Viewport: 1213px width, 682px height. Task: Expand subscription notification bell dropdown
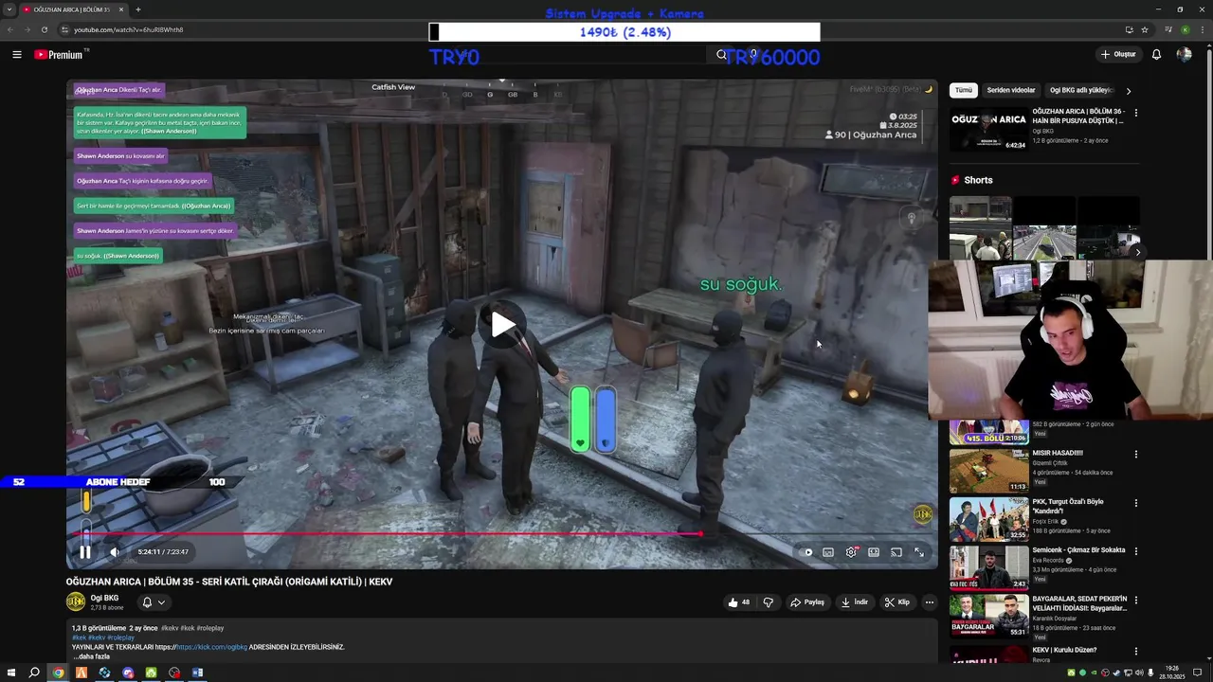tap(154, 602)
